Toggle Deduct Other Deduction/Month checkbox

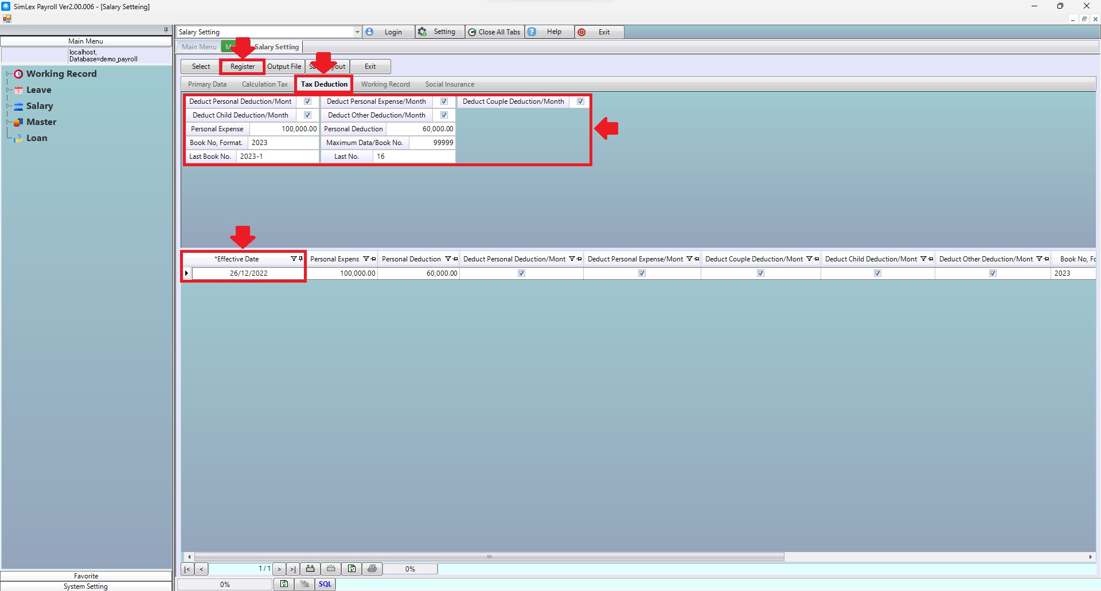point(444,115)
